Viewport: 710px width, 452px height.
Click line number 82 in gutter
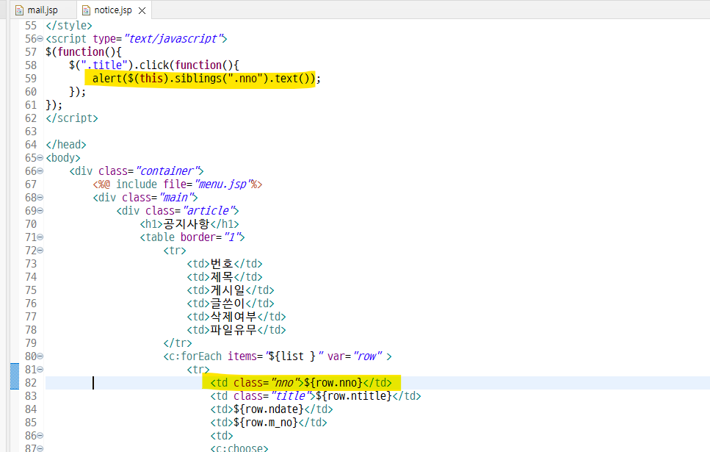pos(31,383)
